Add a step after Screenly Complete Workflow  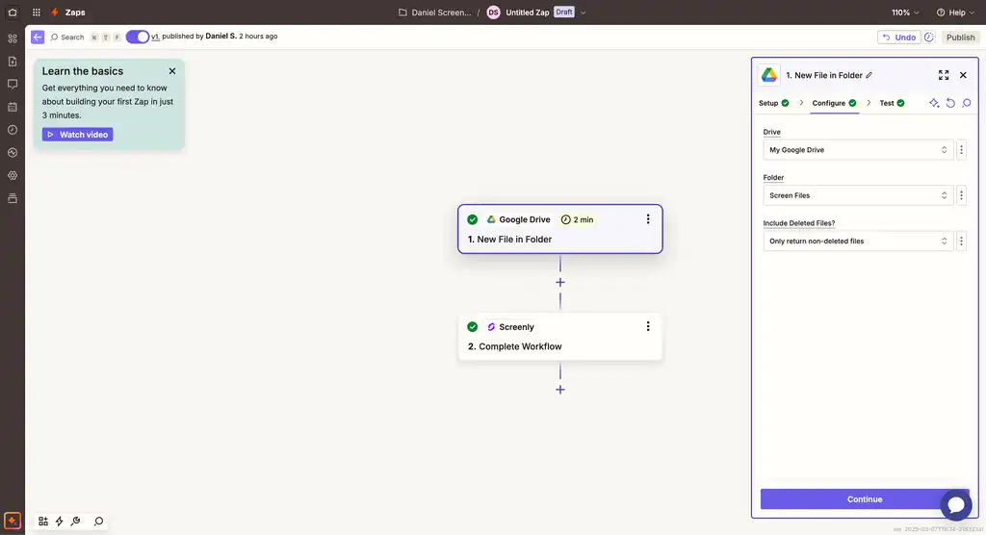coord(560,390)
